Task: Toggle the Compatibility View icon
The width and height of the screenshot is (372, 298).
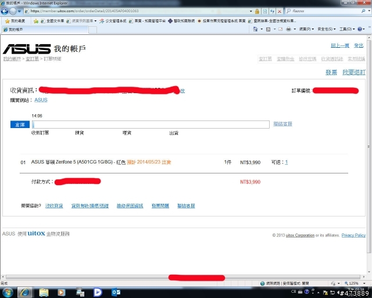Action: [x=265, y=11]
